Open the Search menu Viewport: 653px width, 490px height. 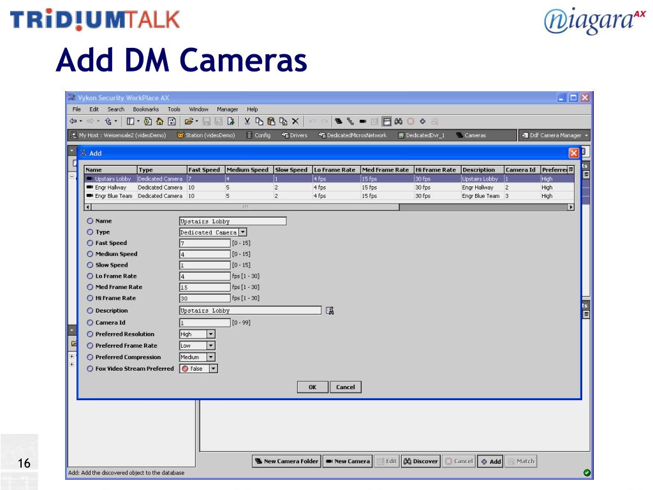(116, 109)
